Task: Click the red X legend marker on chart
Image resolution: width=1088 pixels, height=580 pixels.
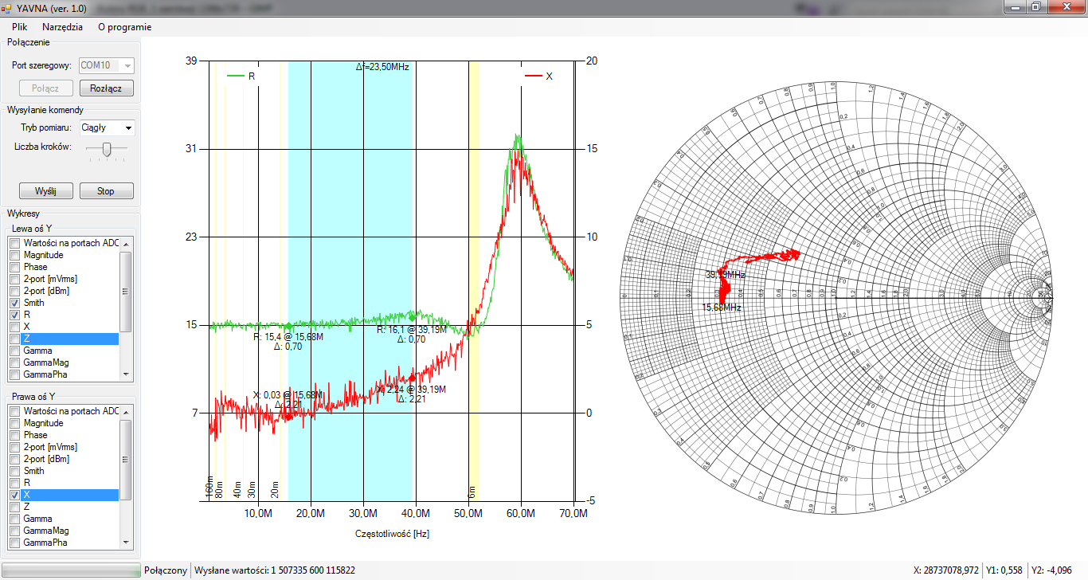Action: point(534,76)
